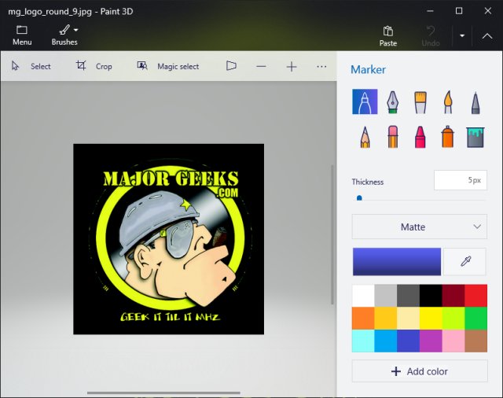Minimize the Paint 3D window

pyautogui.click(x=430, y=11)
